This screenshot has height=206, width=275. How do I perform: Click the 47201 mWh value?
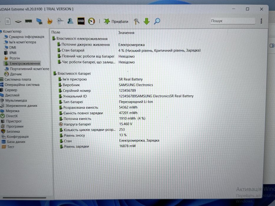[128, 113]
